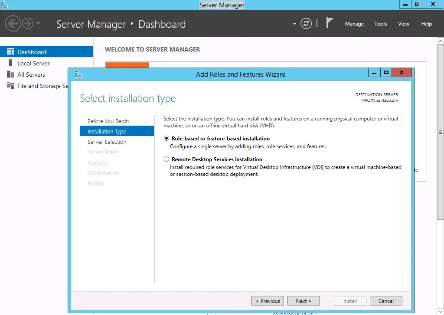Select Remote Desktop Services installation radio button
Screen dimensions: 444x315
[x=166, y=159]
